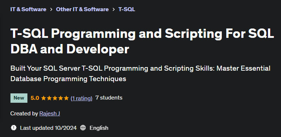Click the last updated badge icon
281x137 pixels.
pos(14,128)
